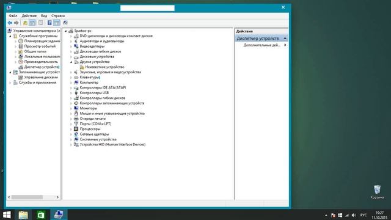Expand Контроллеры IDE ATA/ATAPI
This screenshot has width=391, height=220.
tap(71, 87)
